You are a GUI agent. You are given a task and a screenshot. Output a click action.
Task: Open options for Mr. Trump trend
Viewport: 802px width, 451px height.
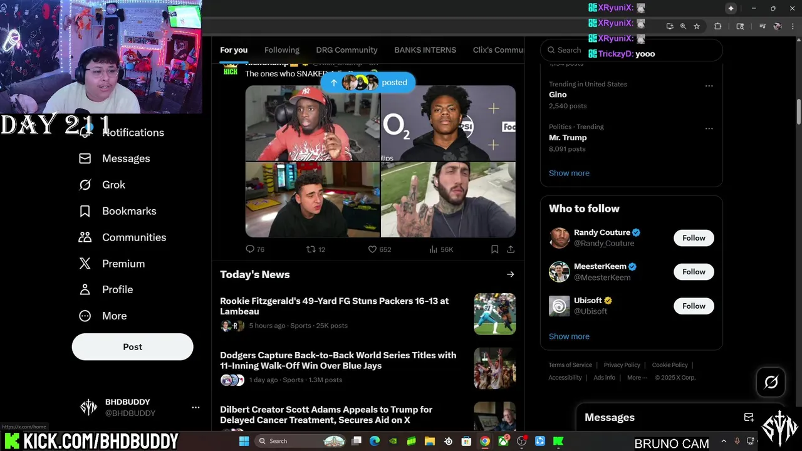709,128
